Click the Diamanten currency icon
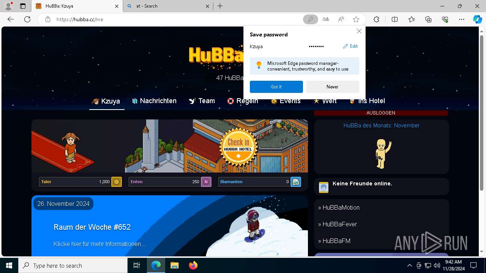The image size is (486, 273). pos(296,182)
